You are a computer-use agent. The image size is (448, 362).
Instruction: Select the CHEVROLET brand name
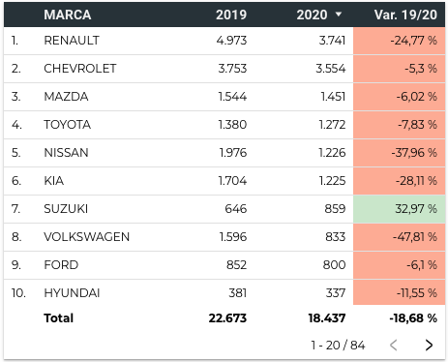pos(80,69)
